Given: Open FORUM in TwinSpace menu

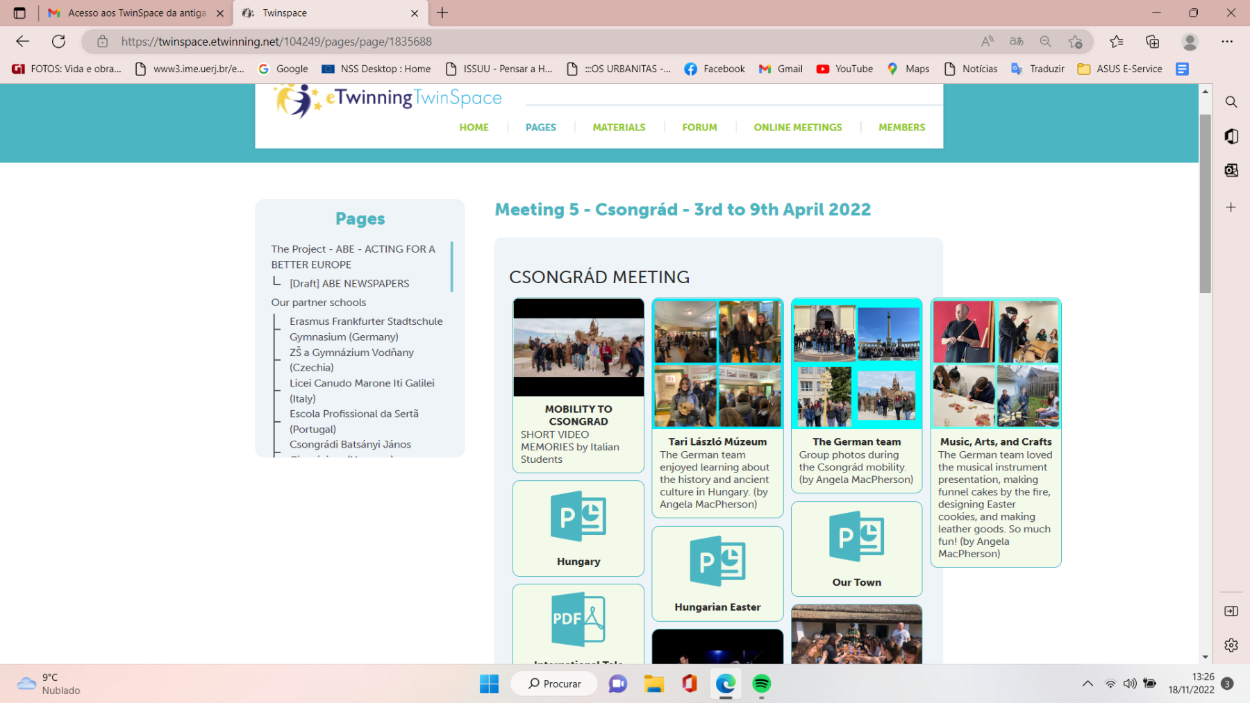Looking at the screenshot, I should [699, 127].
